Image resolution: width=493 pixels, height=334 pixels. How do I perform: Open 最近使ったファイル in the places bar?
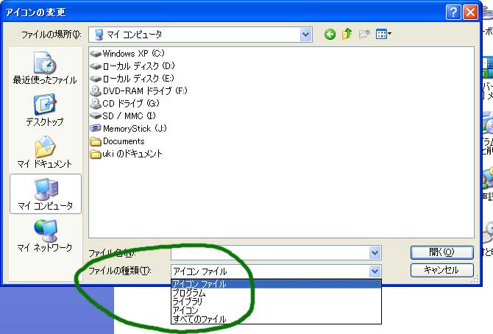tap(45, 68)
